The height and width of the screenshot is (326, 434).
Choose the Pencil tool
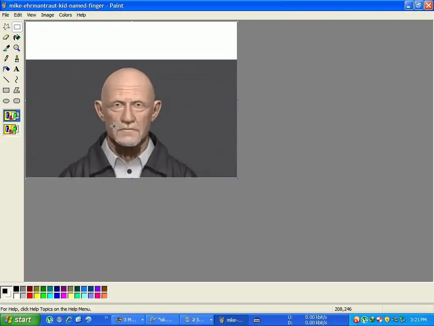click(x=6, y=59)
